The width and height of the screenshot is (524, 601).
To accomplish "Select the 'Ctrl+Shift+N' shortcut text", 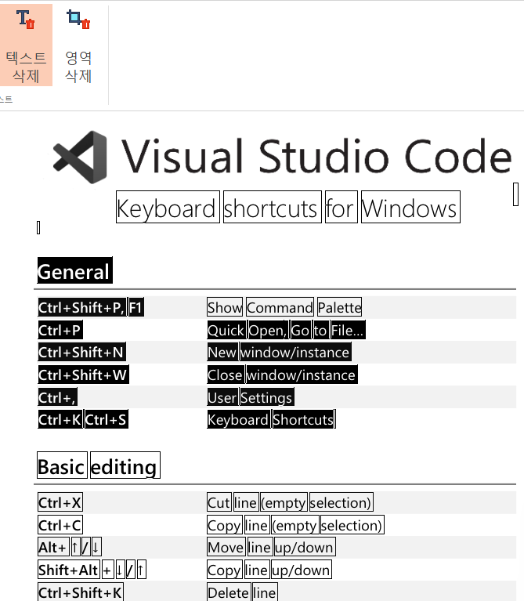I will click(x=82, y=353).
